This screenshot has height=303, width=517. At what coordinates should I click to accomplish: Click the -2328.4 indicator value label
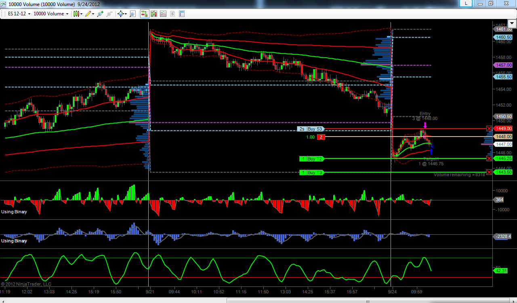click(502, 236)
